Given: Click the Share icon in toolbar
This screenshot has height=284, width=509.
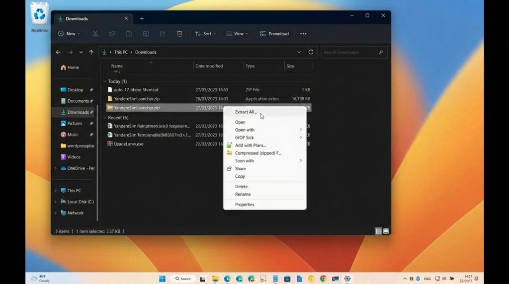Looking at the screenshot, I should click(163, 34).
